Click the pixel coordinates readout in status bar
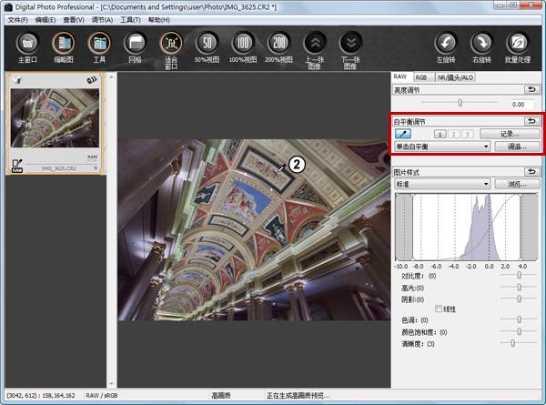Screen dimensions: 546x405 [x=41, y=396]
